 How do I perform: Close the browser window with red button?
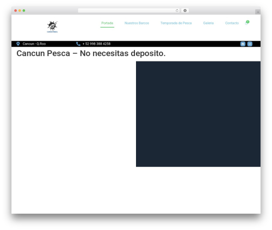[16, 10]
